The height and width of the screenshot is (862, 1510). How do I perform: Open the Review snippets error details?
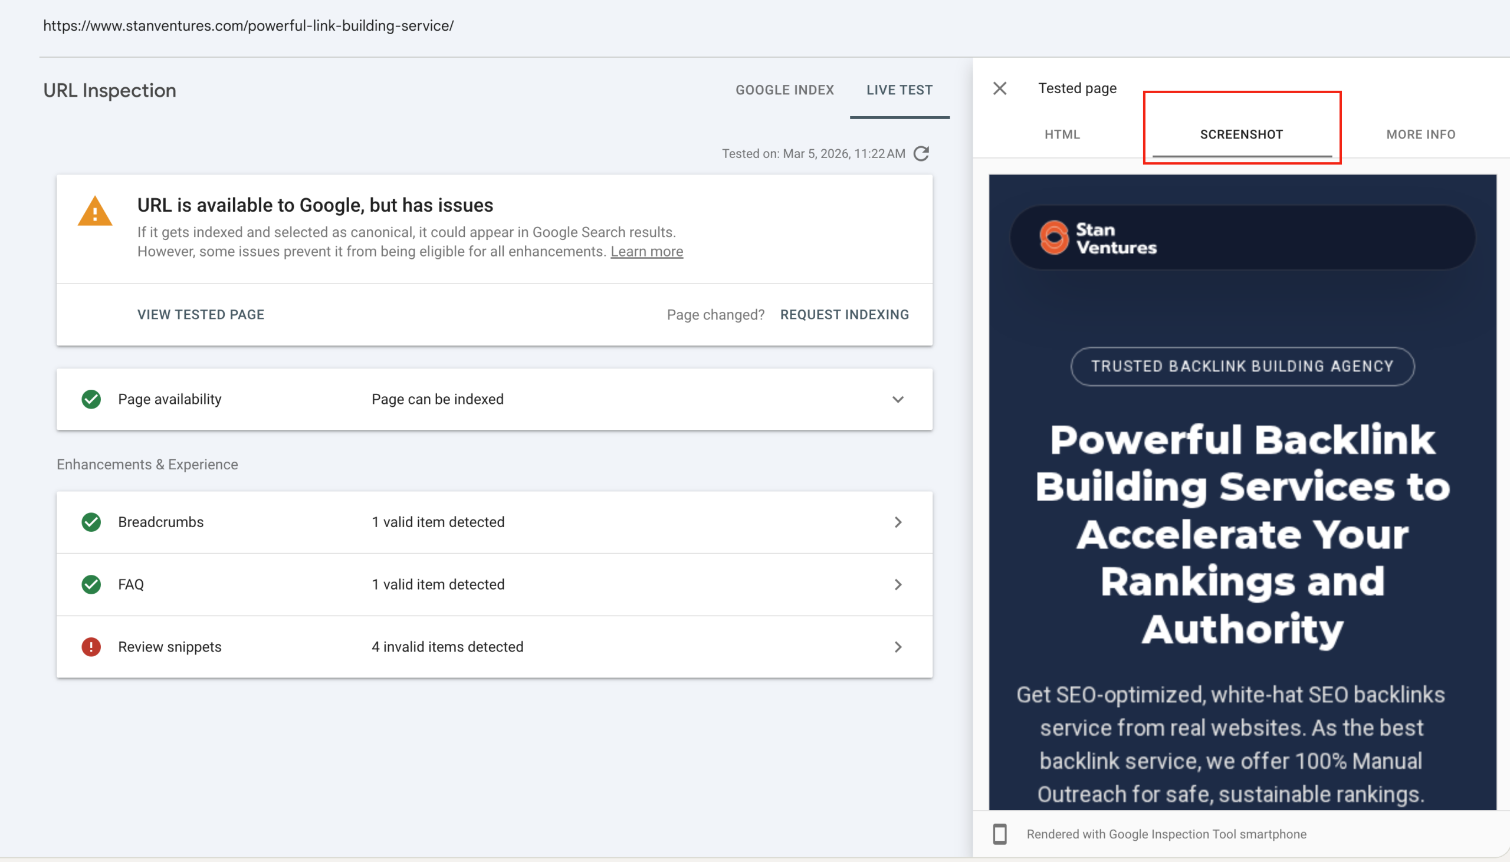click(x=898, y=647)
